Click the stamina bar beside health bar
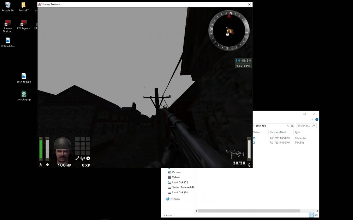The image size is (353, 220). [47, 149]
